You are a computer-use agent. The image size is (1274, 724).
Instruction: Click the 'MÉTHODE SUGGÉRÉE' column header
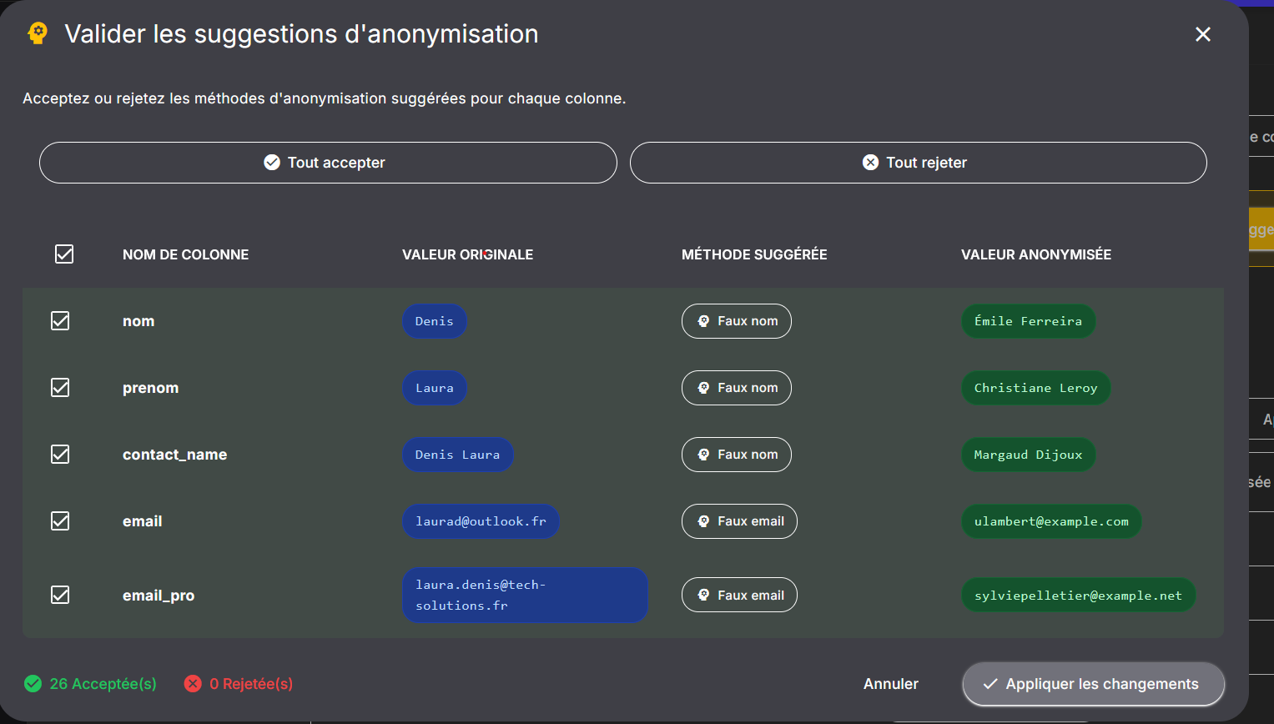click(x=754, y=254)
